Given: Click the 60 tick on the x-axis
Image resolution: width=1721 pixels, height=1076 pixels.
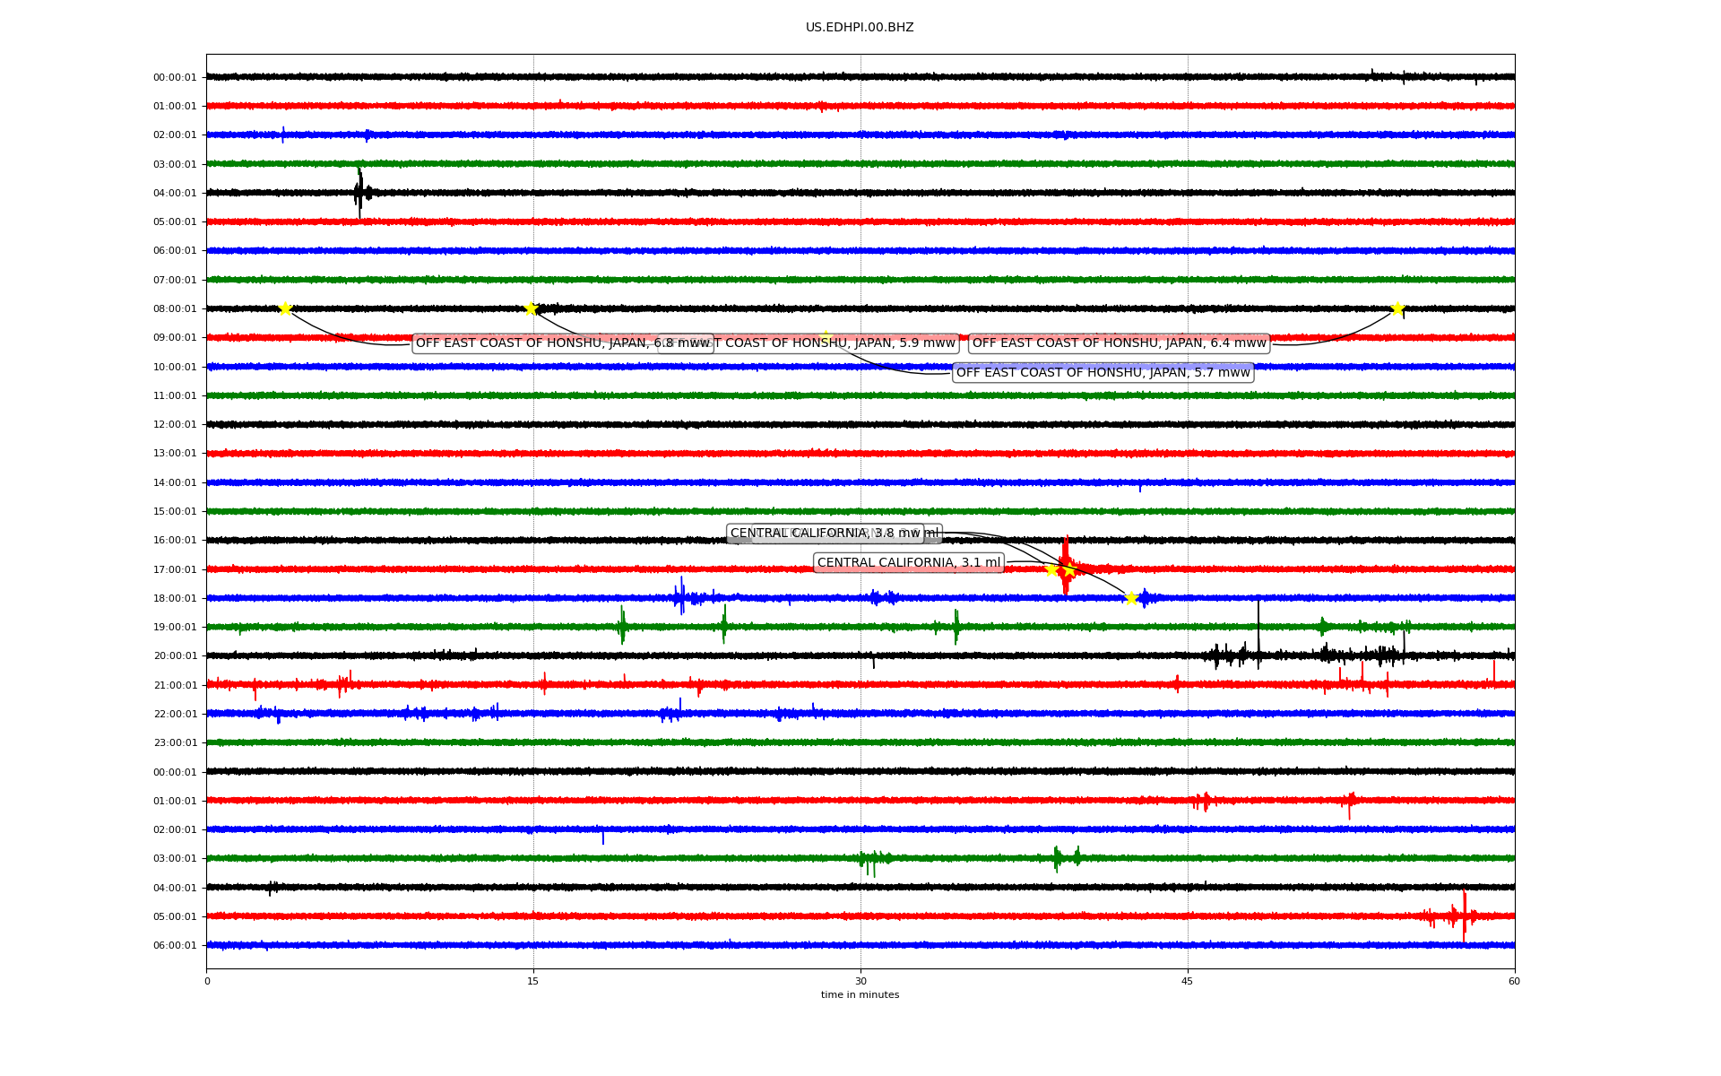Looking at the screenshot, I should click(x=1514, y=981).
